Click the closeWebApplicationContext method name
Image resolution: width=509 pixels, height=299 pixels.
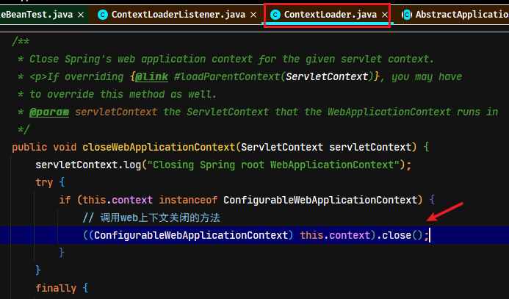(x=159, y=147)
